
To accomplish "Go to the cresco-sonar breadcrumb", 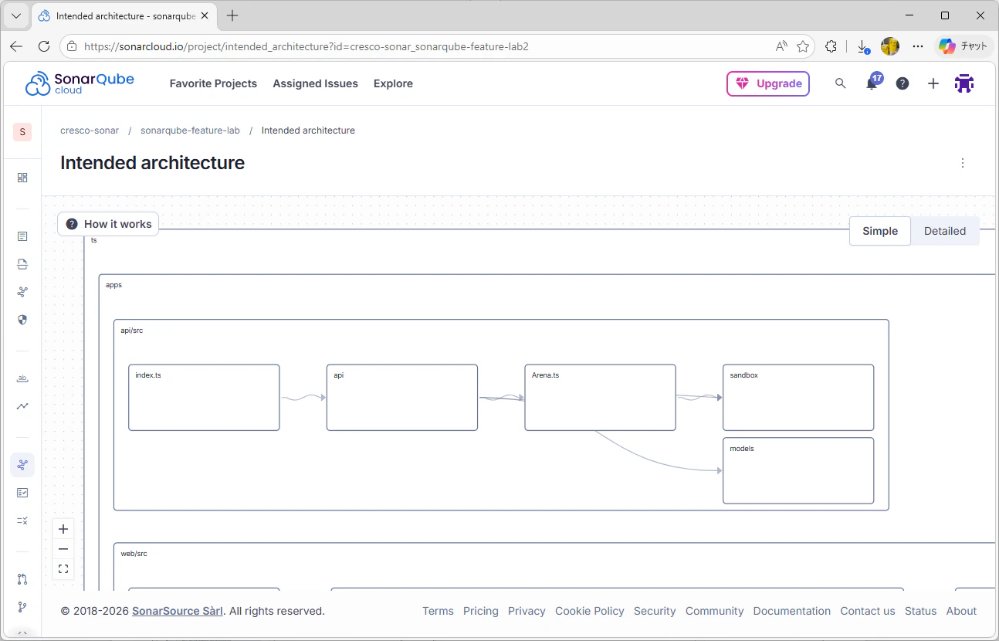I will [90, 131].
